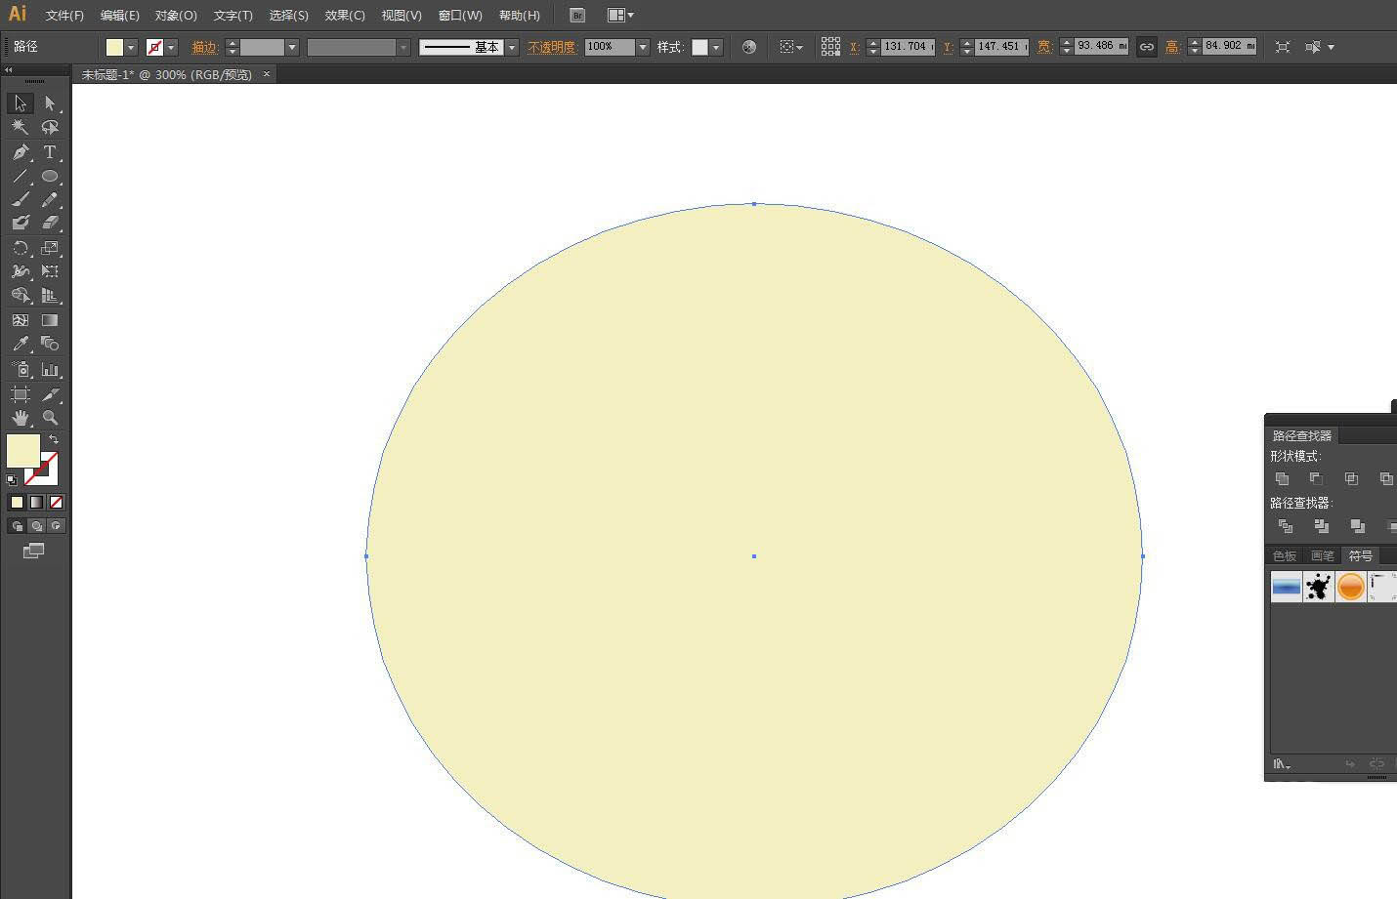Expand the brush definition 基本 dropdown
Viewport: 1397px width, 899px height.
[x=511, y=47]
